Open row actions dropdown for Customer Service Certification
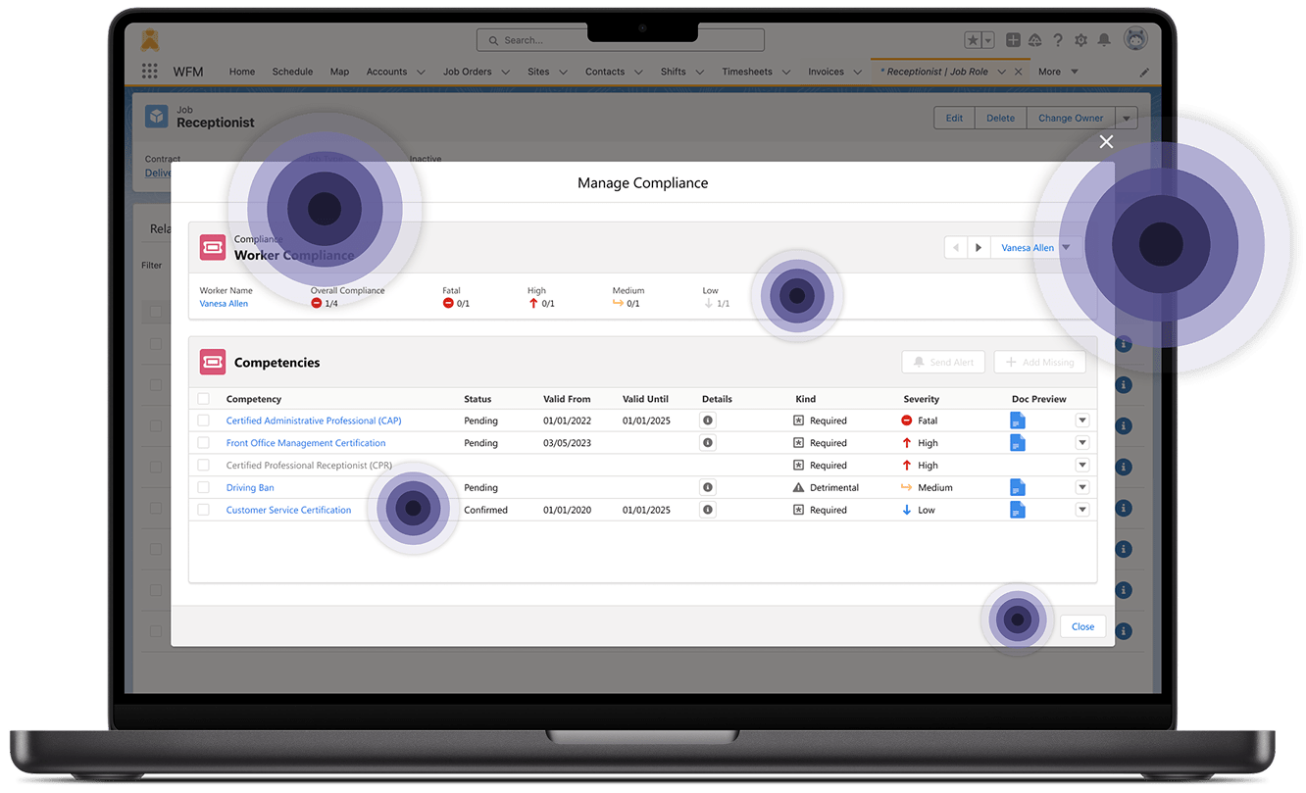Viewport: 1306px width, 793px height. pyautogui.click(x=1082, y=510)
